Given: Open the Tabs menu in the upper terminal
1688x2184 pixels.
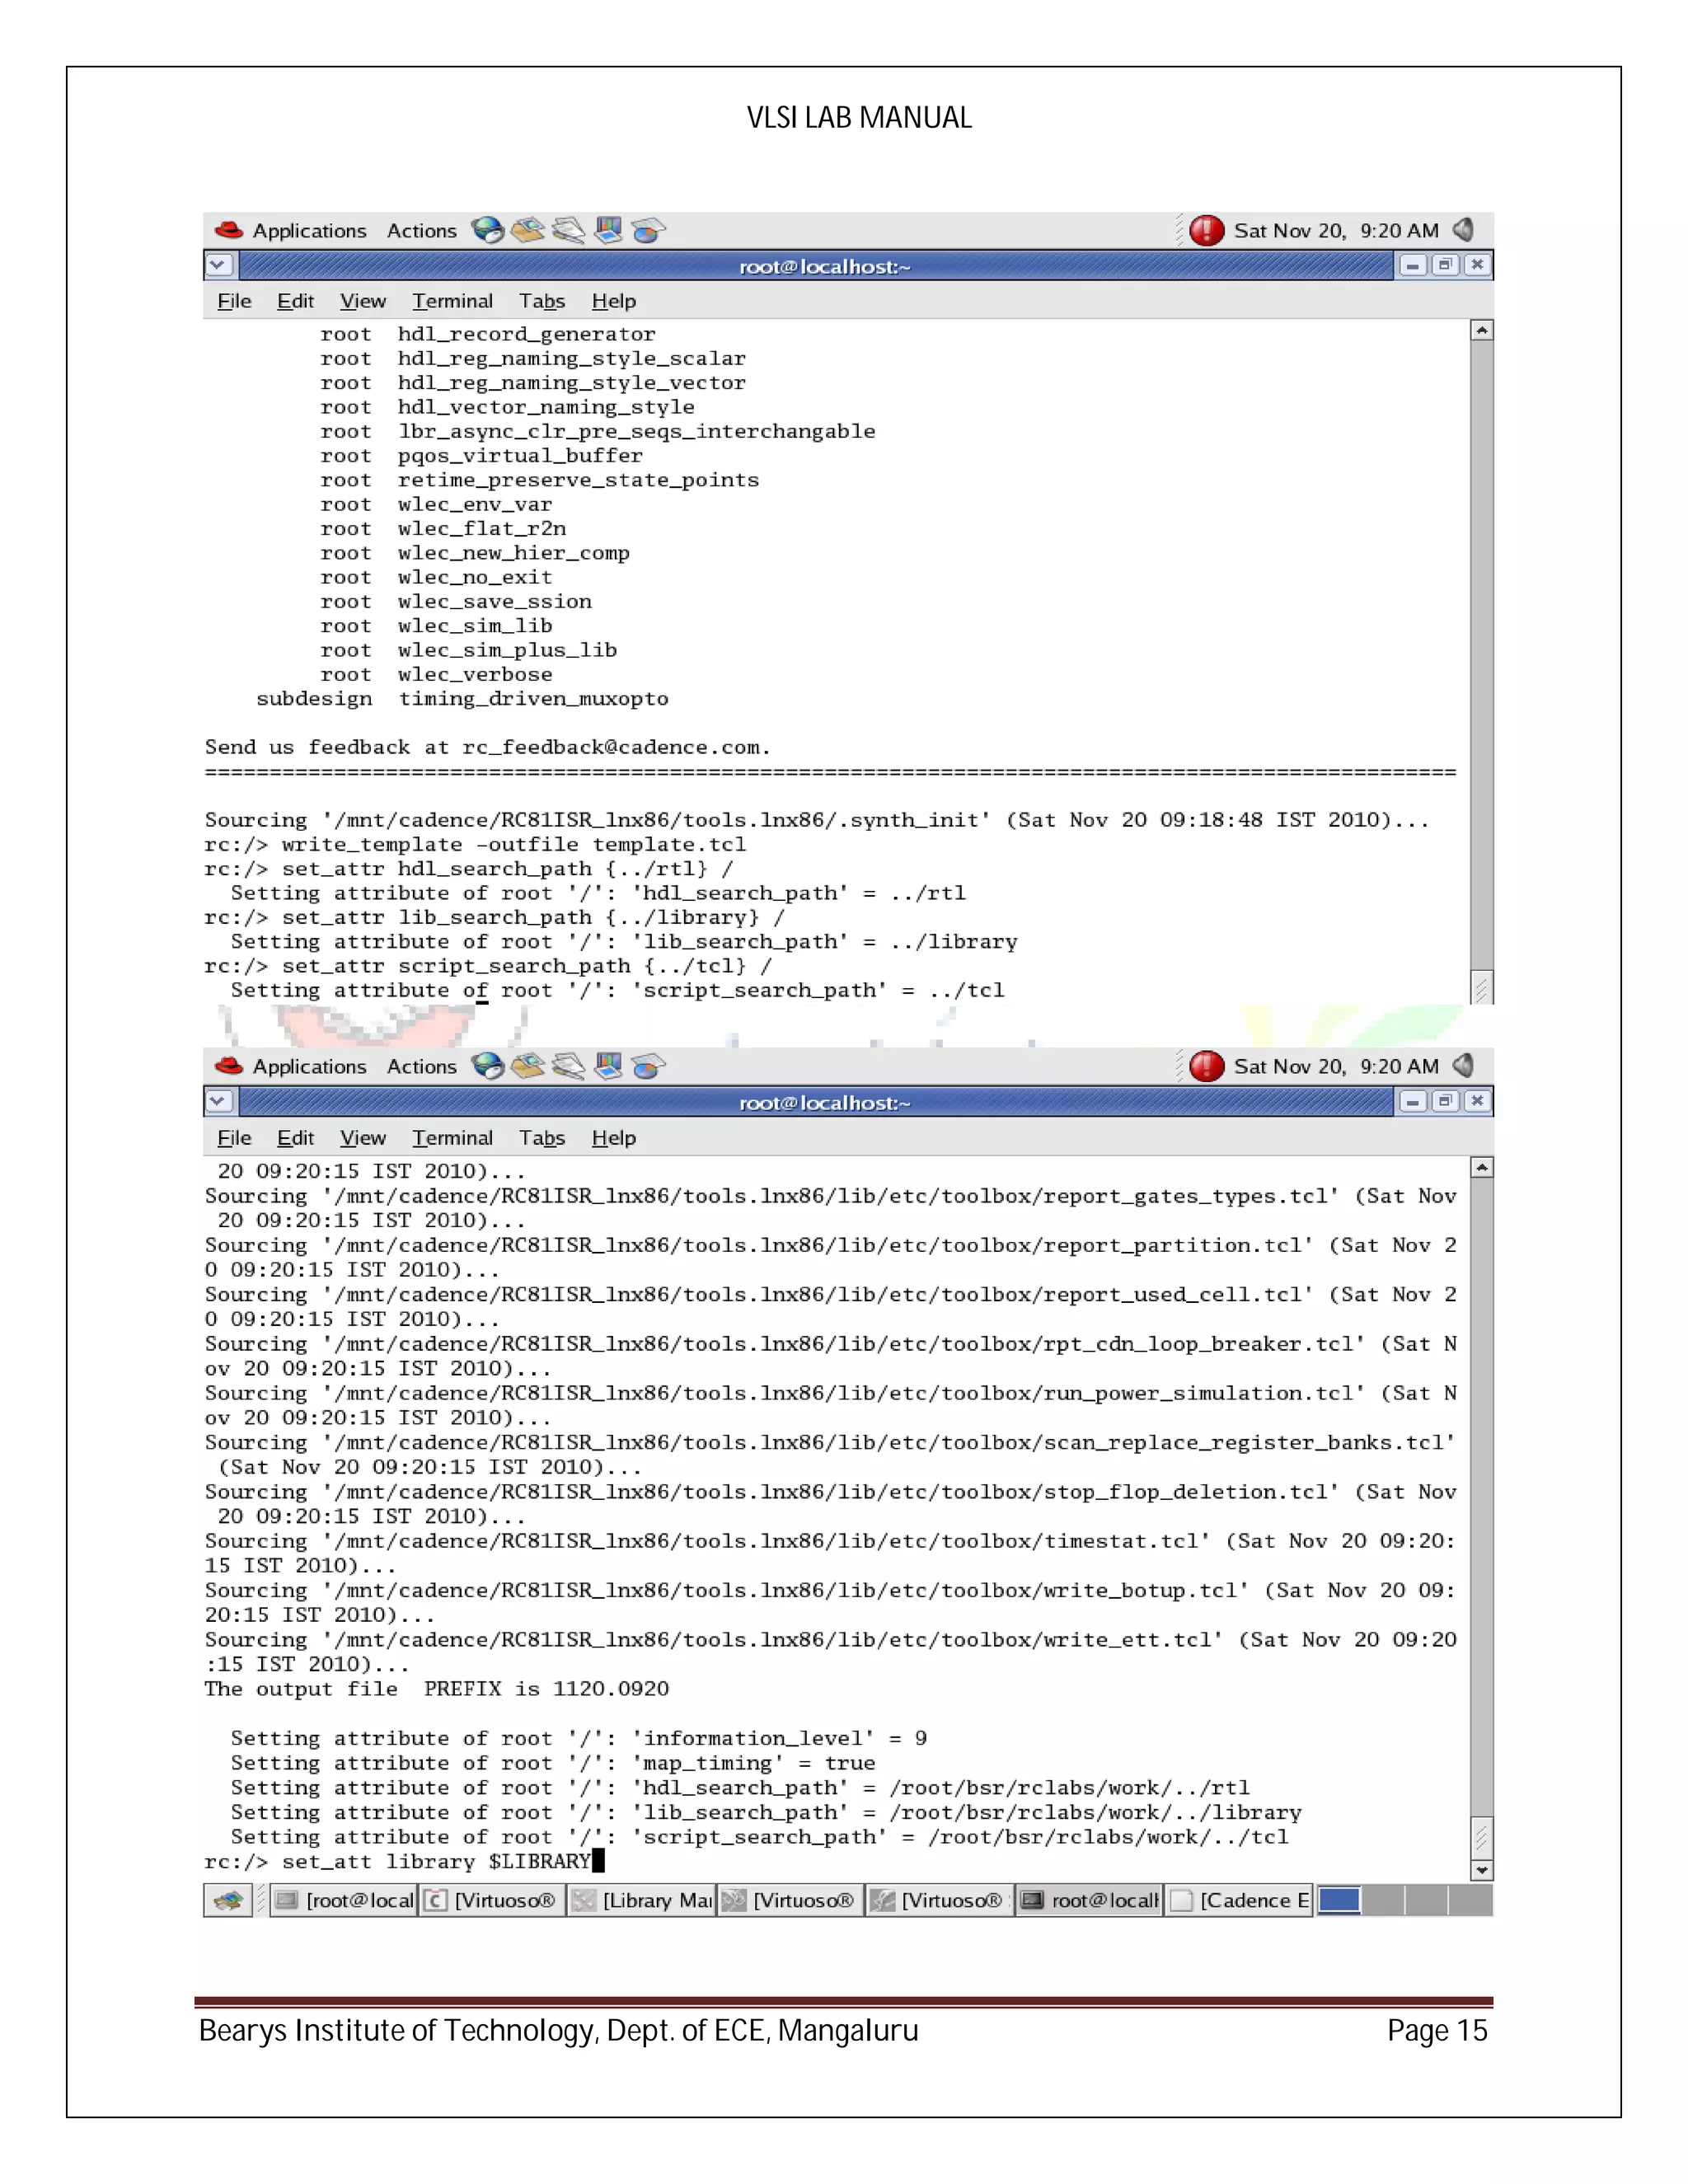Looking at the screenshot, I should tap(541, 301).
